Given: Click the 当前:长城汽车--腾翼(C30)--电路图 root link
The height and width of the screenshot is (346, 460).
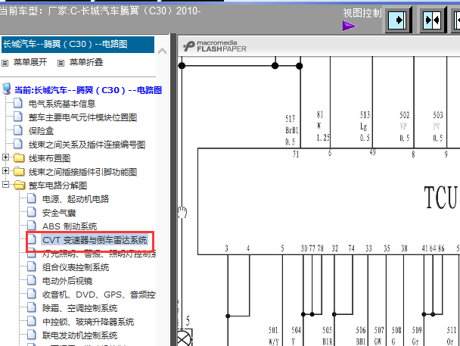Looking at the screenshot, I should pos(88,90).
